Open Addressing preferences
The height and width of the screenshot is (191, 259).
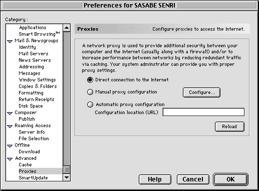click(x=32, y=67)
